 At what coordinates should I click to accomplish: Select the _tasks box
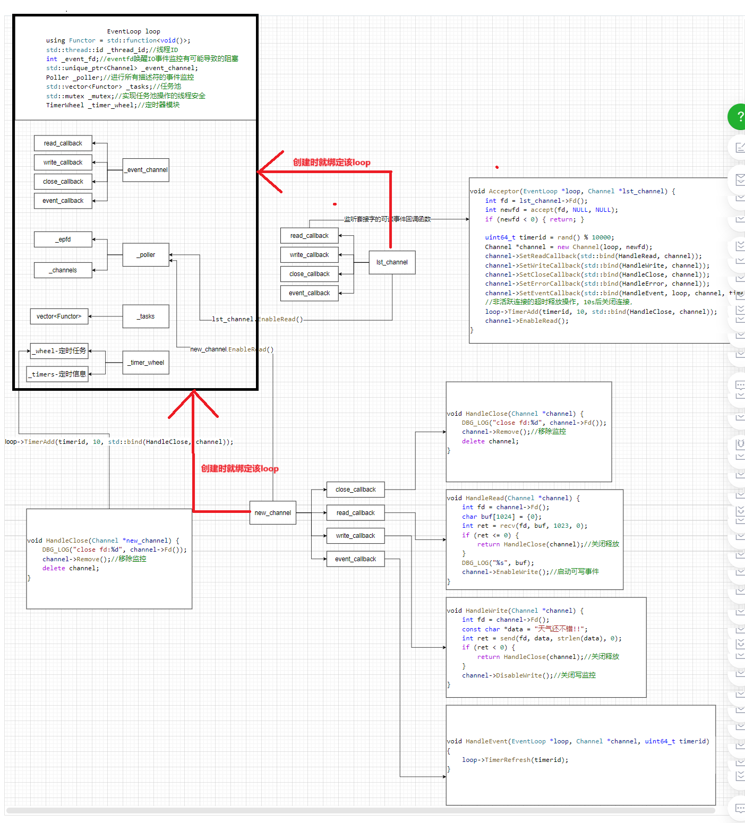146,316
